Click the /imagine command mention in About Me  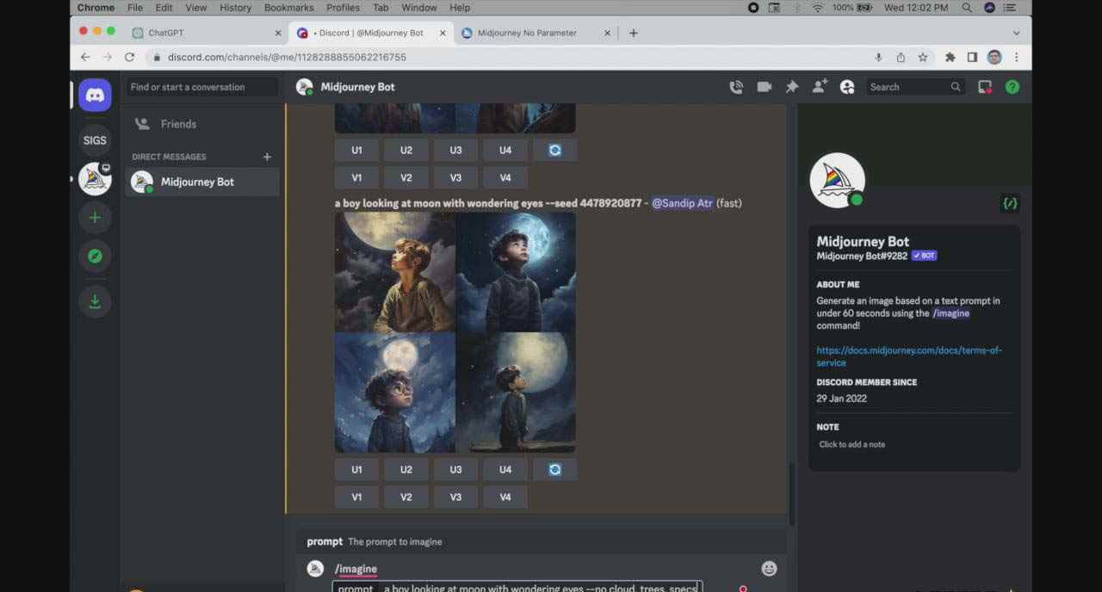pos(950,313)
